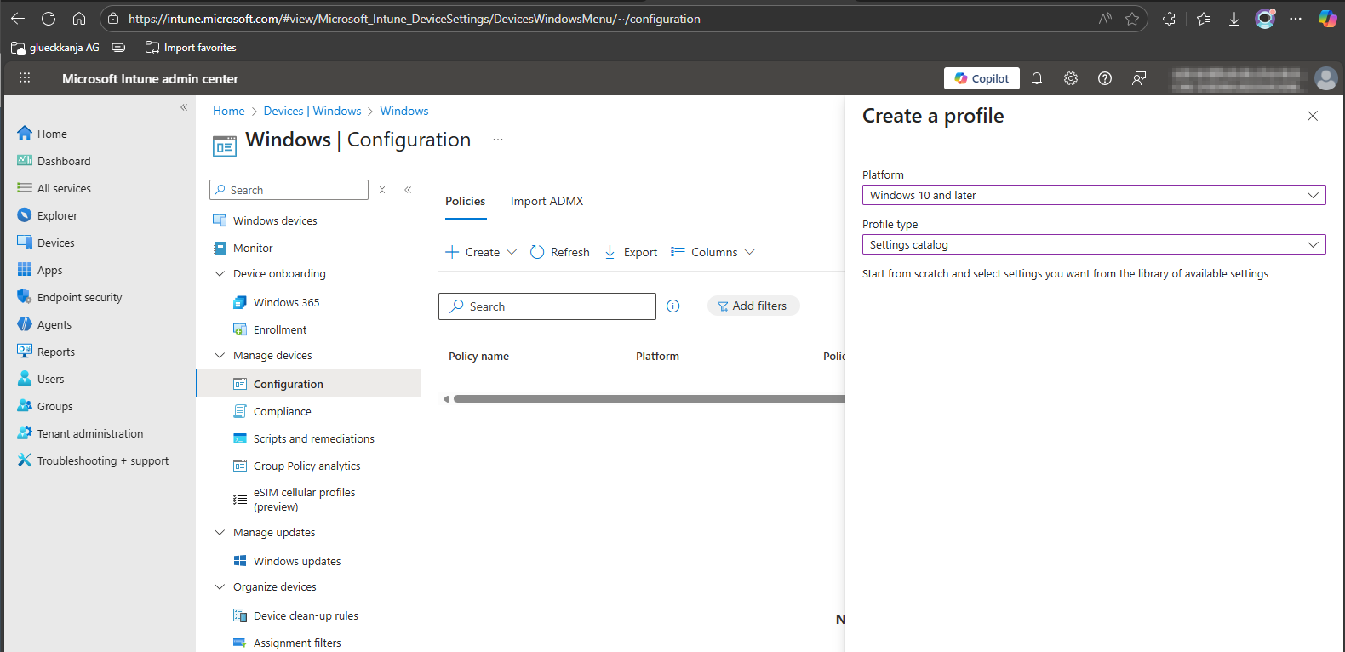The height and width of the screenshot is (652, 1345).
Task: Click the help question mark icon
Action: 1104,78
